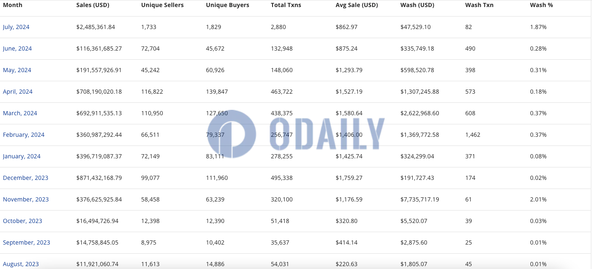Sort by the Unique Sellers column header
The height and width of the screenshot is (269, 592).
(162, 5)
